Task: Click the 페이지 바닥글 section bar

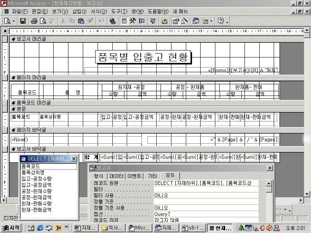Action: click(157, 130)
